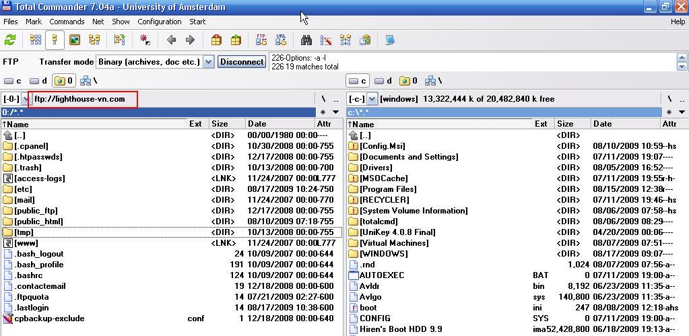Open the Synchronize directories icon
This screenshot has height=336, width=689.
346,40
